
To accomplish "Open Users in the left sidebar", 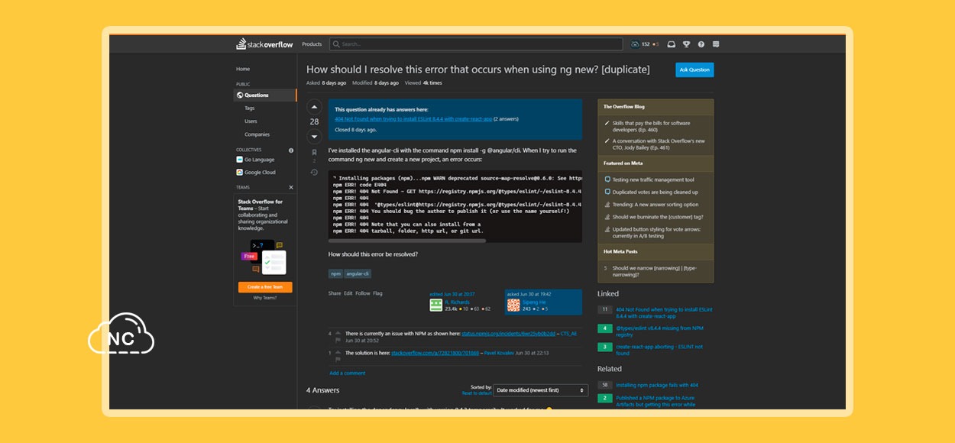I will point(251,121).
